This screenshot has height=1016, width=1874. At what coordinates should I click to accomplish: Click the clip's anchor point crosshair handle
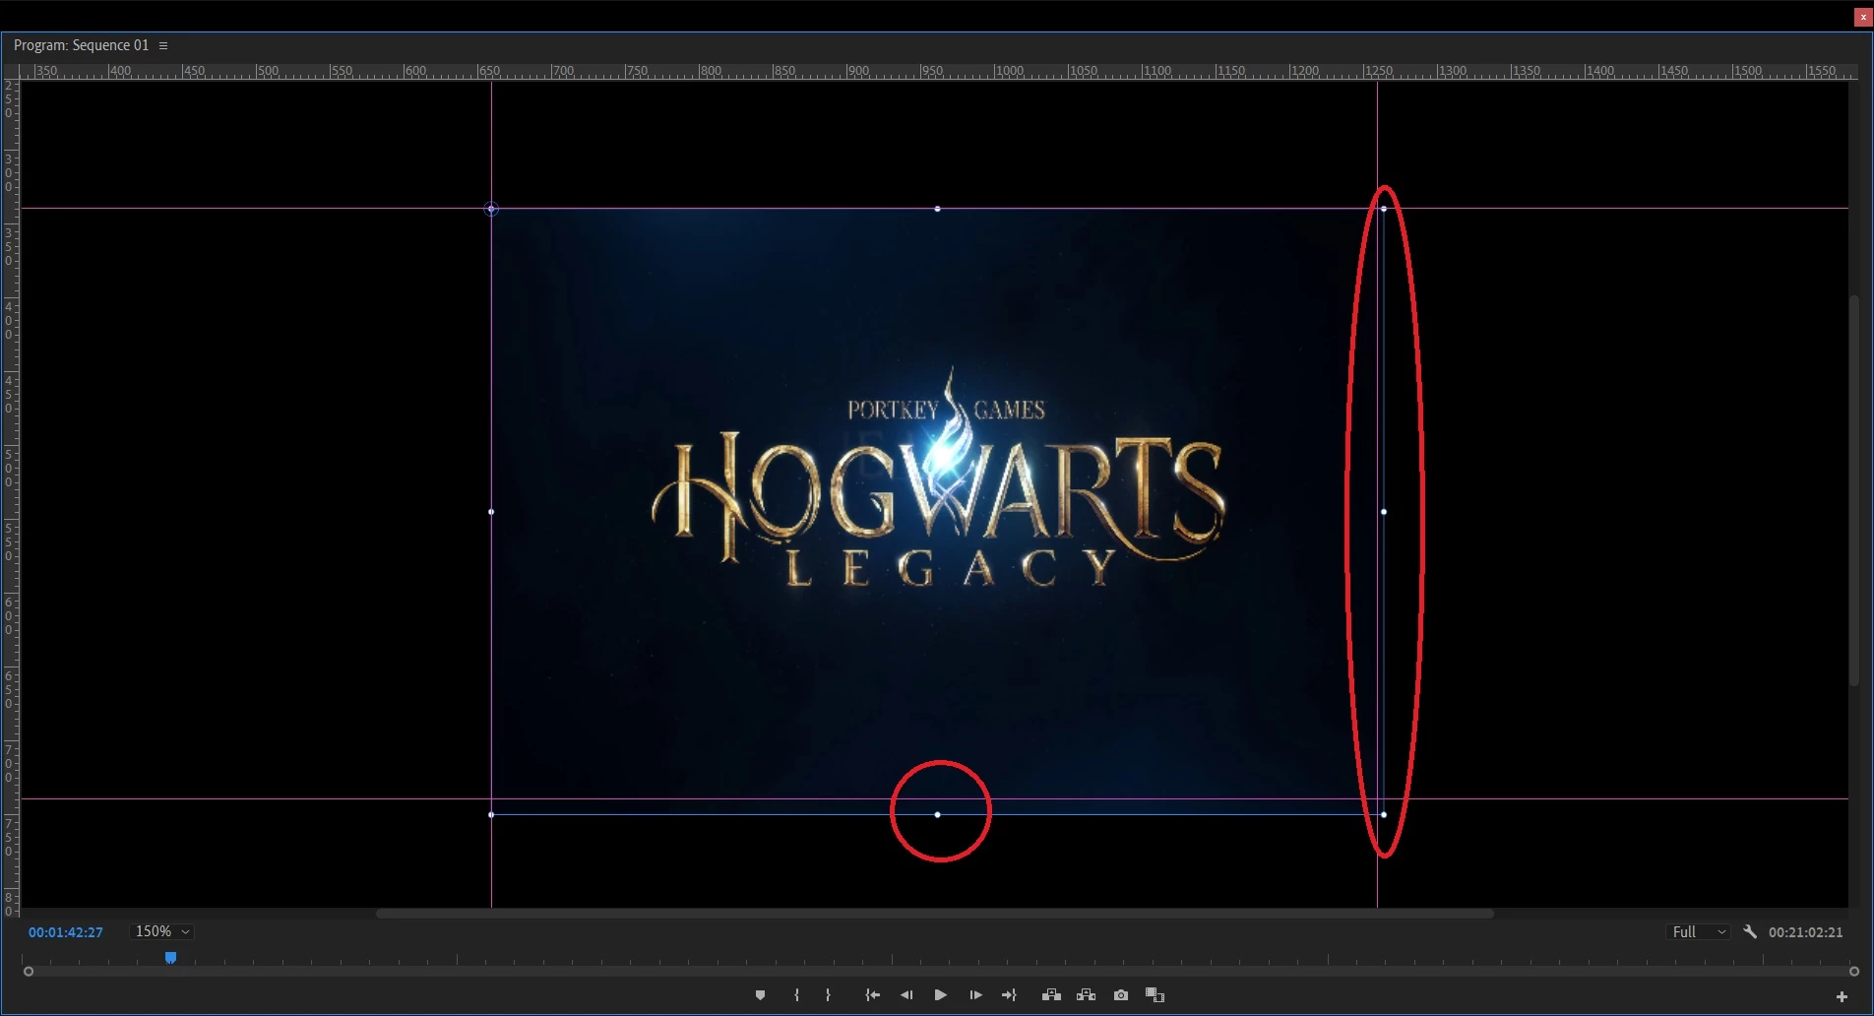coord(491,209)
